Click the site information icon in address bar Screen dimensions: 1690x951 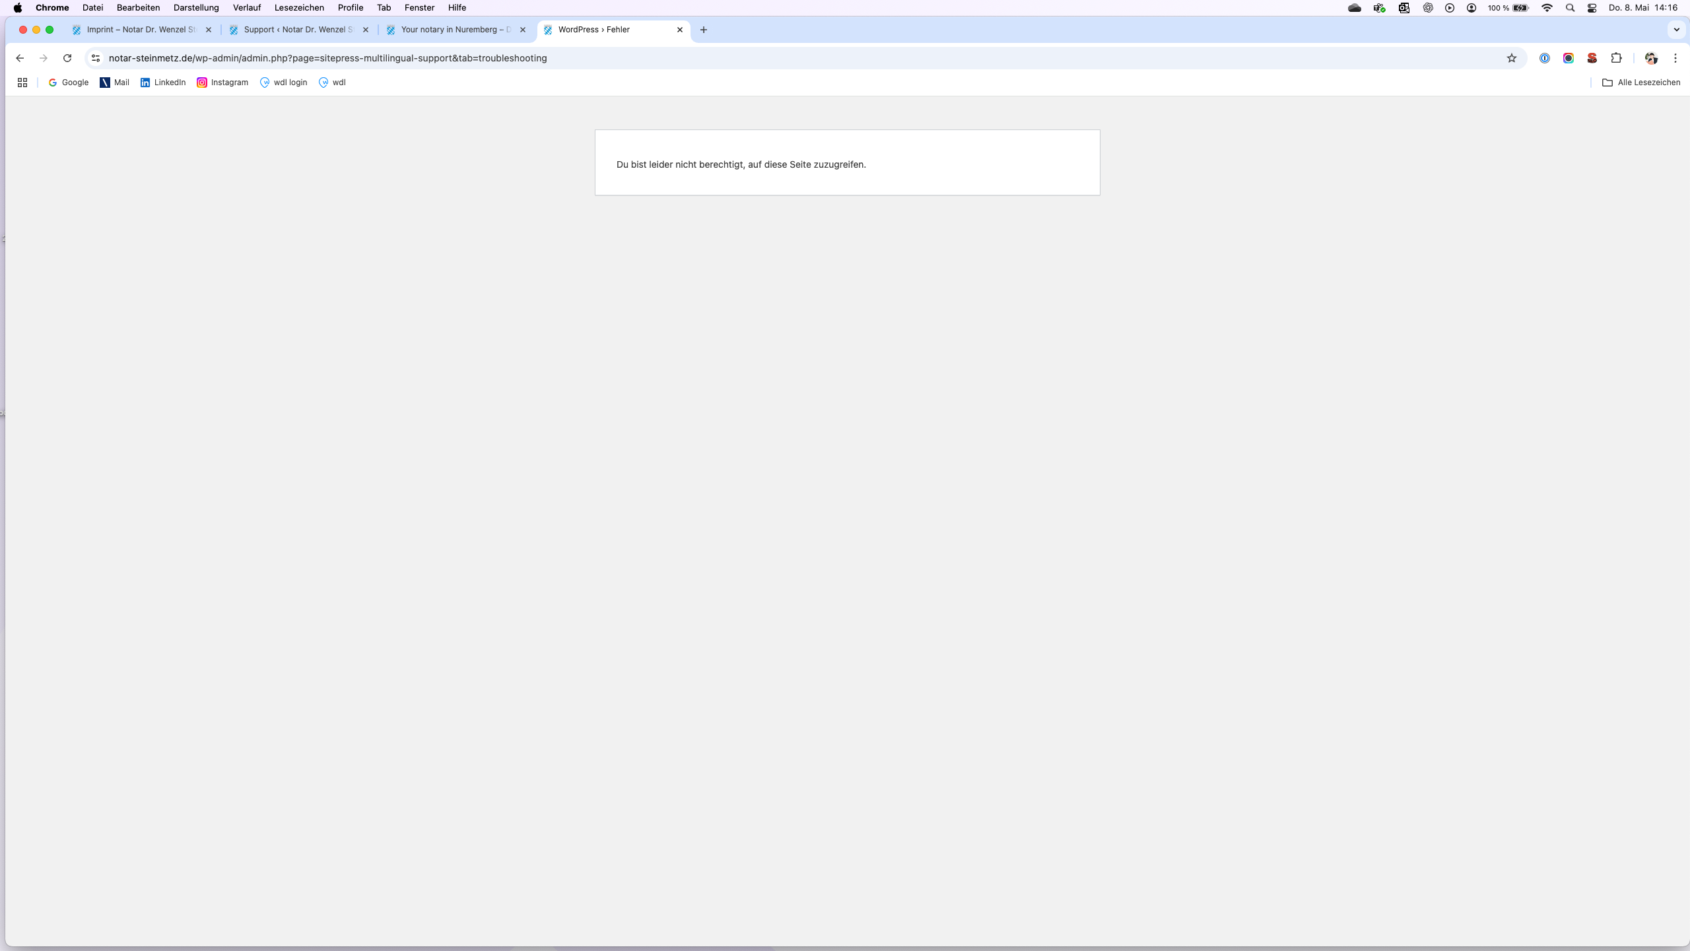point(96,58)
